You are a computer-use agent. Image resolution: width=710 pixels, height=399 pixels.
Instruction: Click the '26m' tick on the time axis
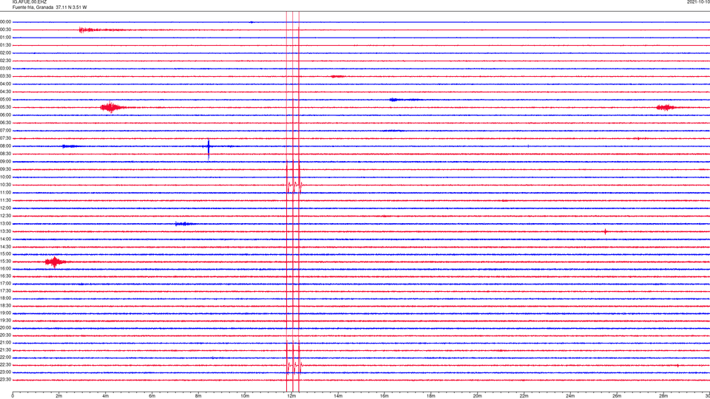617,396
